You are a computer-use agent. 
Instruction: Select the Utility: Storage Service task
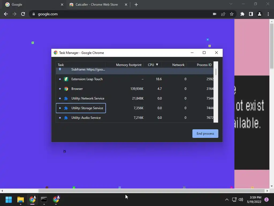(x=135, y=108)
